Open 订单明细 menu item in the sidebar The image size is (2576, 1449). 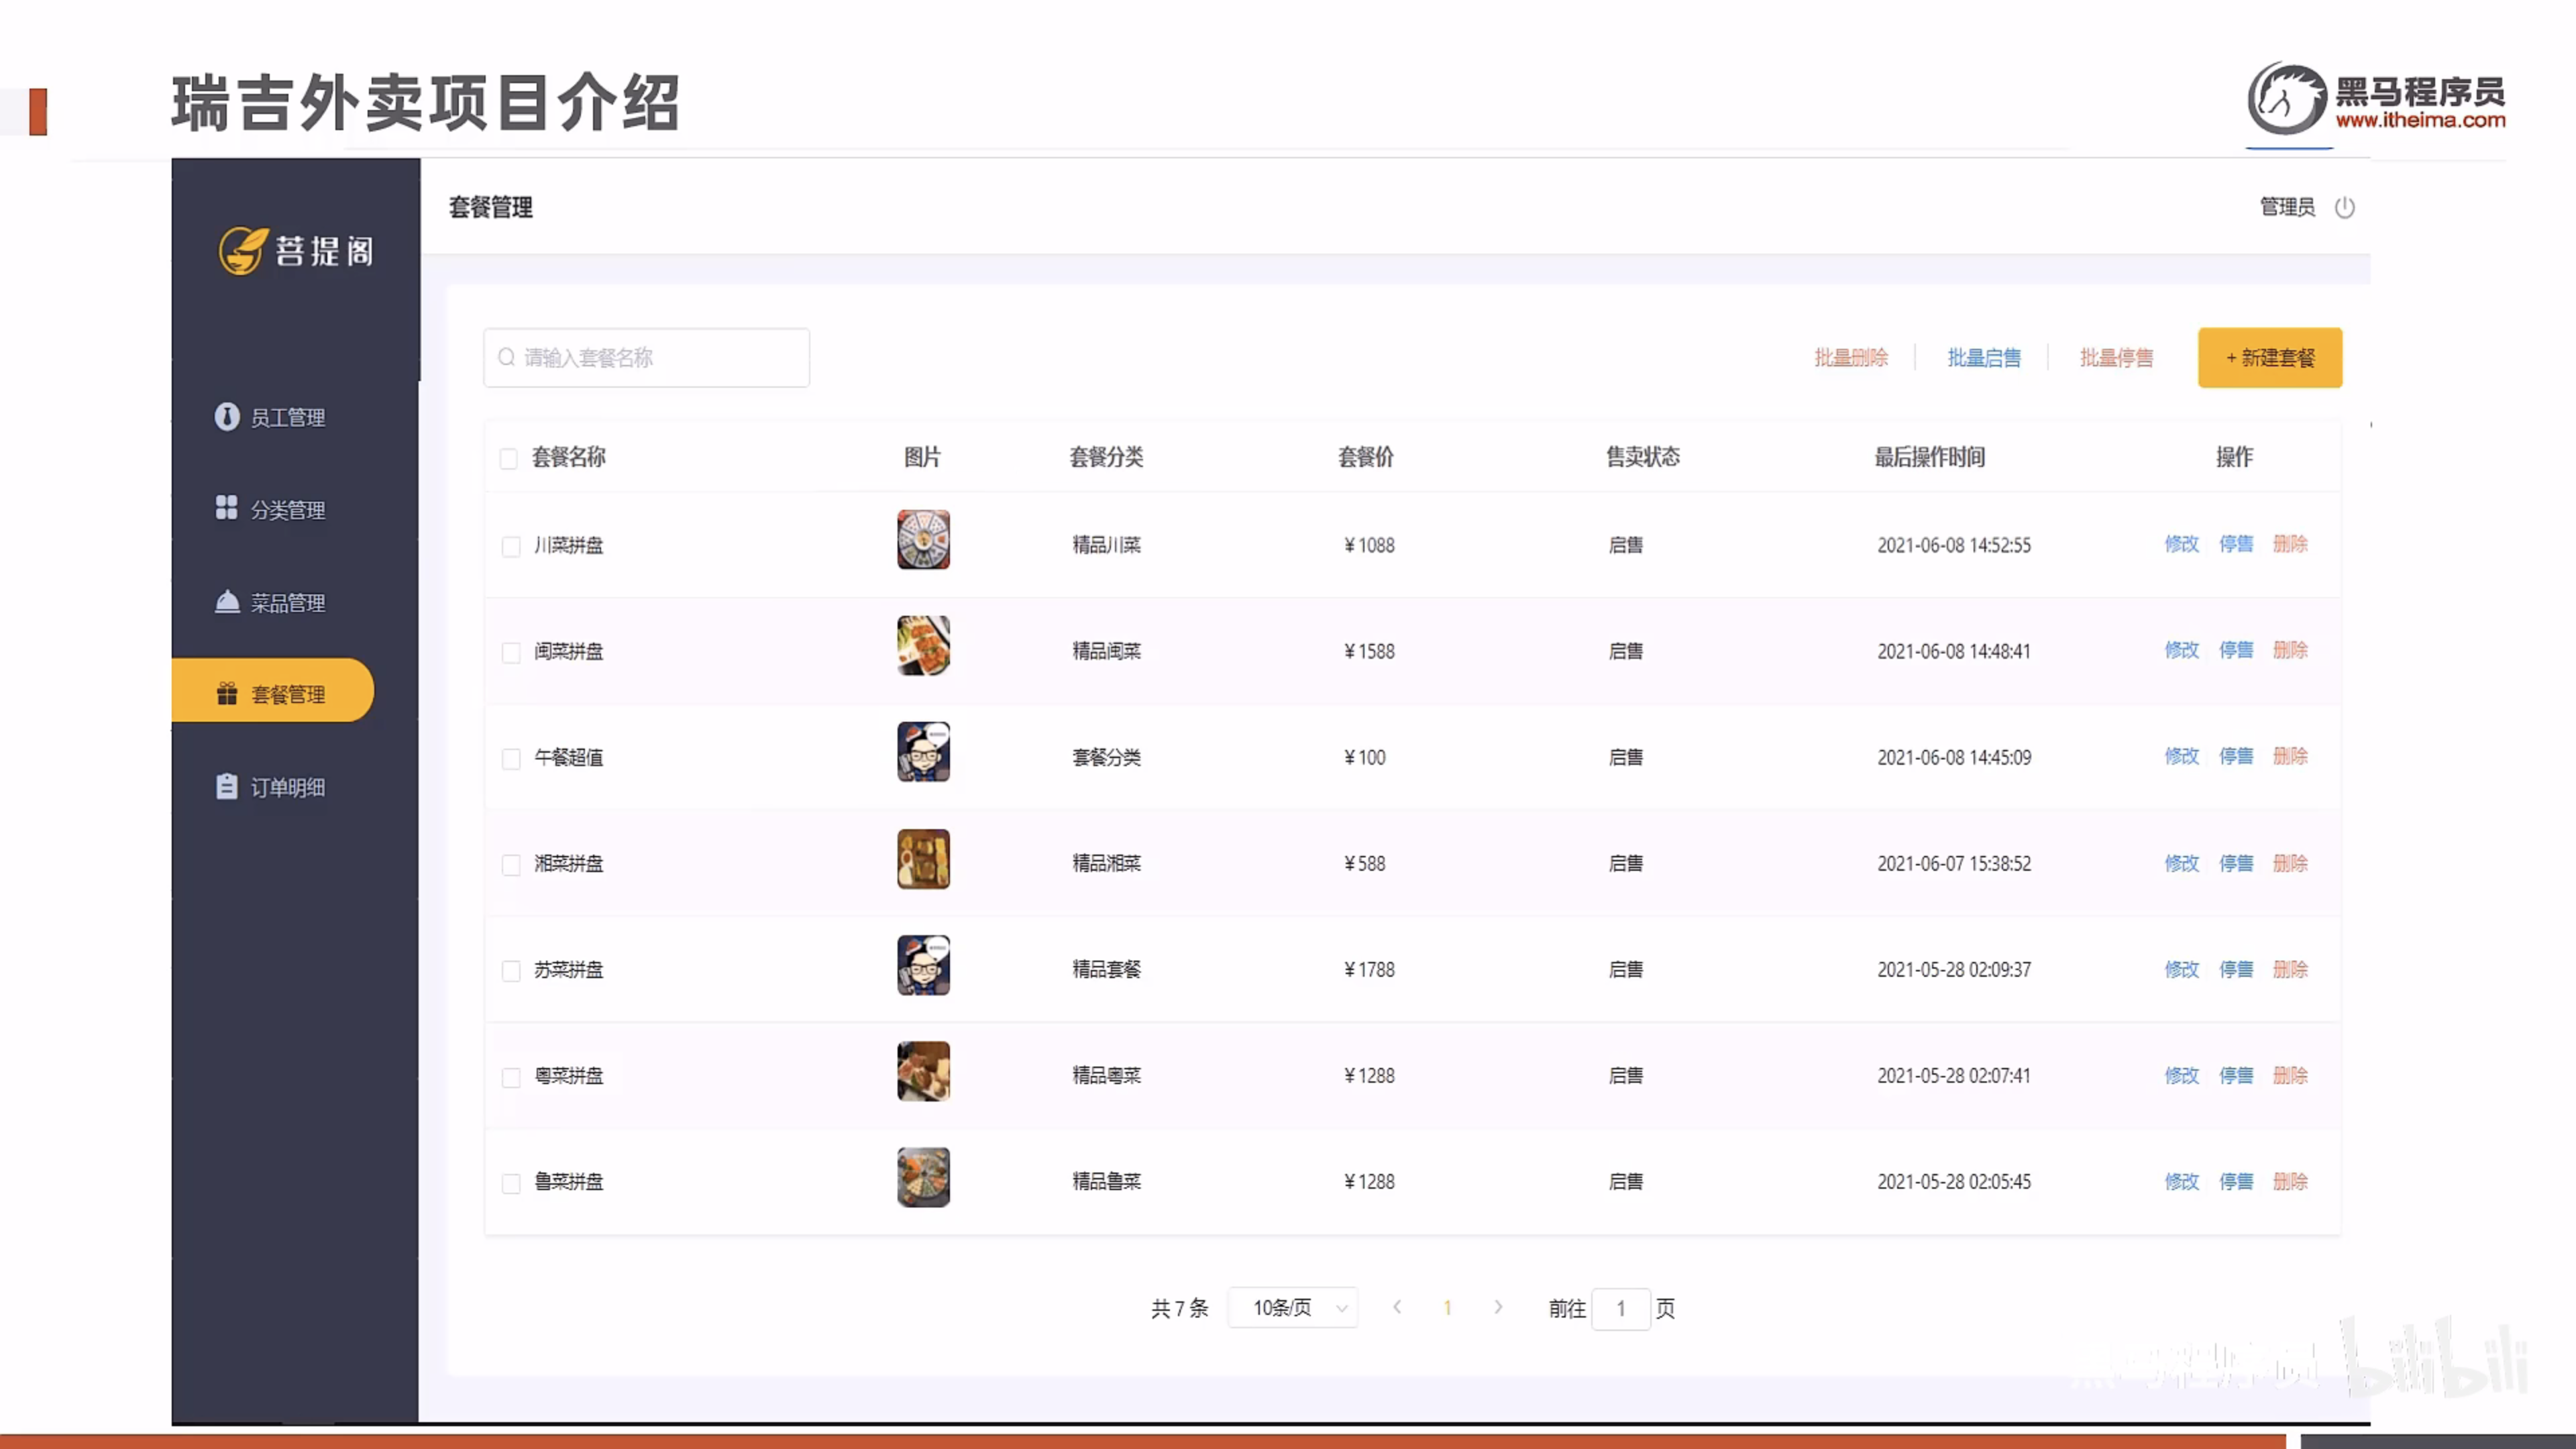[287, 787]
